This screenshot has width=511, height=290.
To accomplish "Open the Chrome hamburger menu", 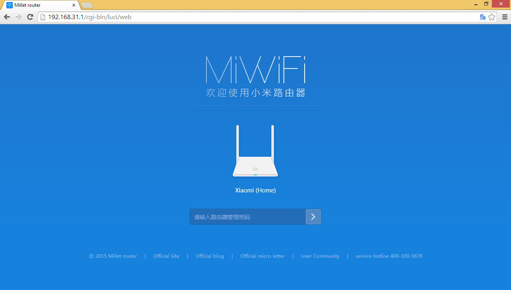I will (x=505, y=17).
